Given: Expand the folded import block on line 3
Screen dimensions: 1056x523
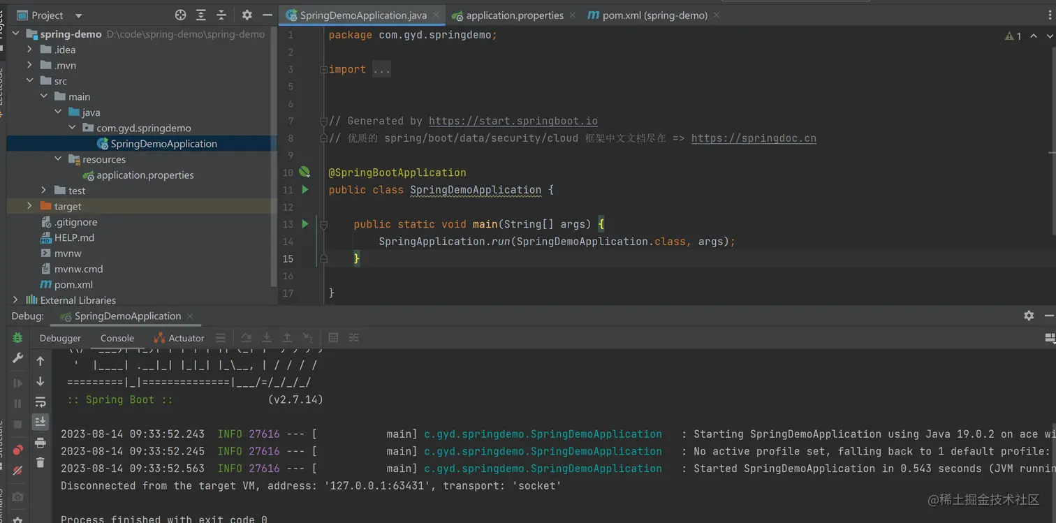Looking at the screenshot, I should click(323, 70).
